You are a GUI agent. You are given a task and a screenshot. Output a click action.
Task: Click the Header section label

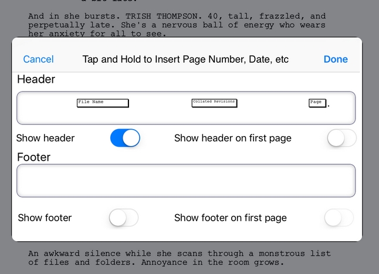coord(36,79)
